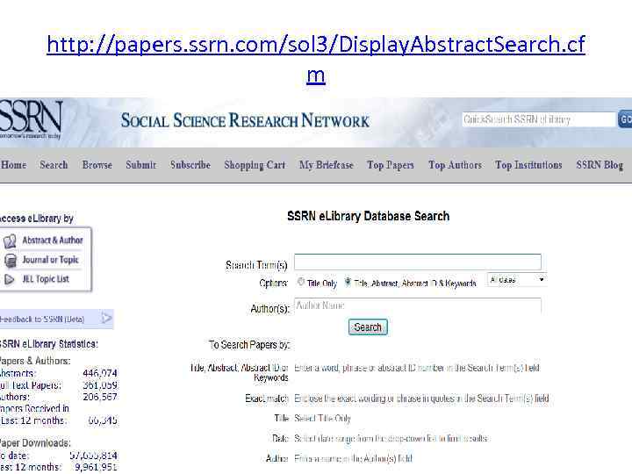The width and height of the screenshot is (632, 474).
Task: Select Journal or Topic access link
Action: (50, 260)
